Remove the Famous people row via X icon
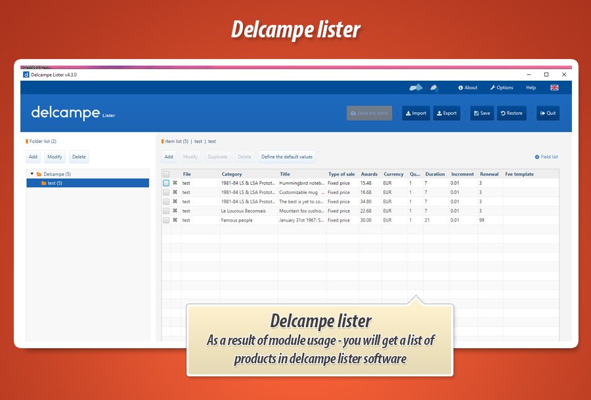 click(175, 220)
